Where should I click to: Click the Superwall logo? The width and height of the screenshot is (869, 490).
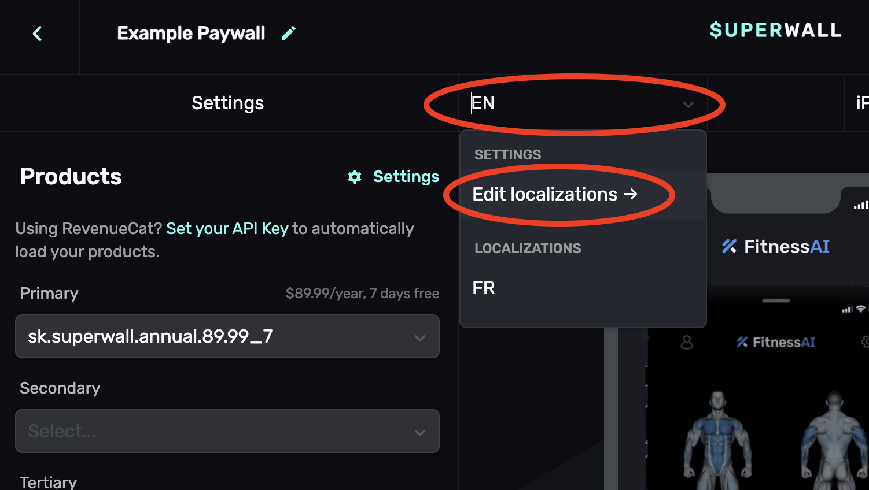(775, 30)
